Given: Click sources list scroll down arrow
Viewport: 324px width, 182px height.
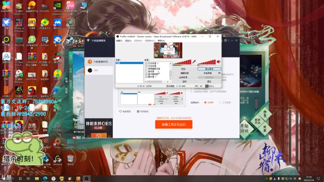Looking at the screenshot, I should click(171, 79).
